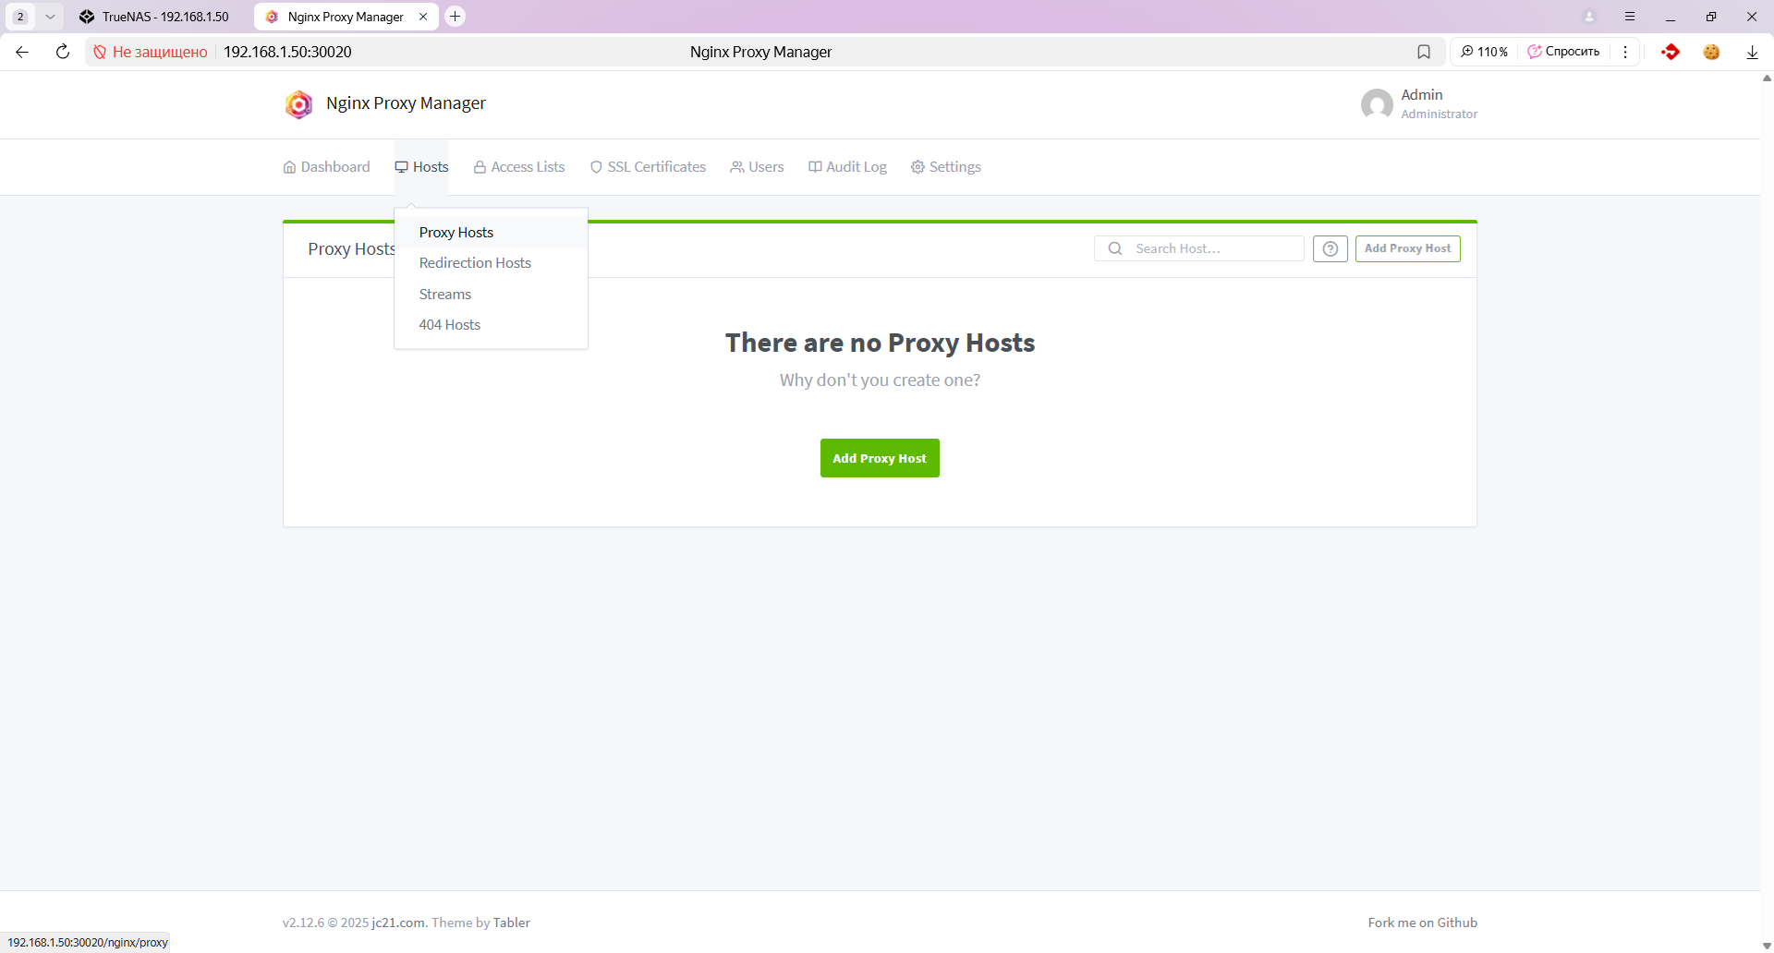This screenshot has height=953, width=1774.
Task: Open the Hosts dropdown menu
Action: click(x=421, y=167)
